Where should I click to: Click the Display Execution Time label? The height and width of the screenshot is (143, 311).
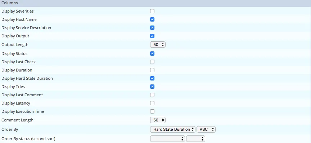coord(23,111)
